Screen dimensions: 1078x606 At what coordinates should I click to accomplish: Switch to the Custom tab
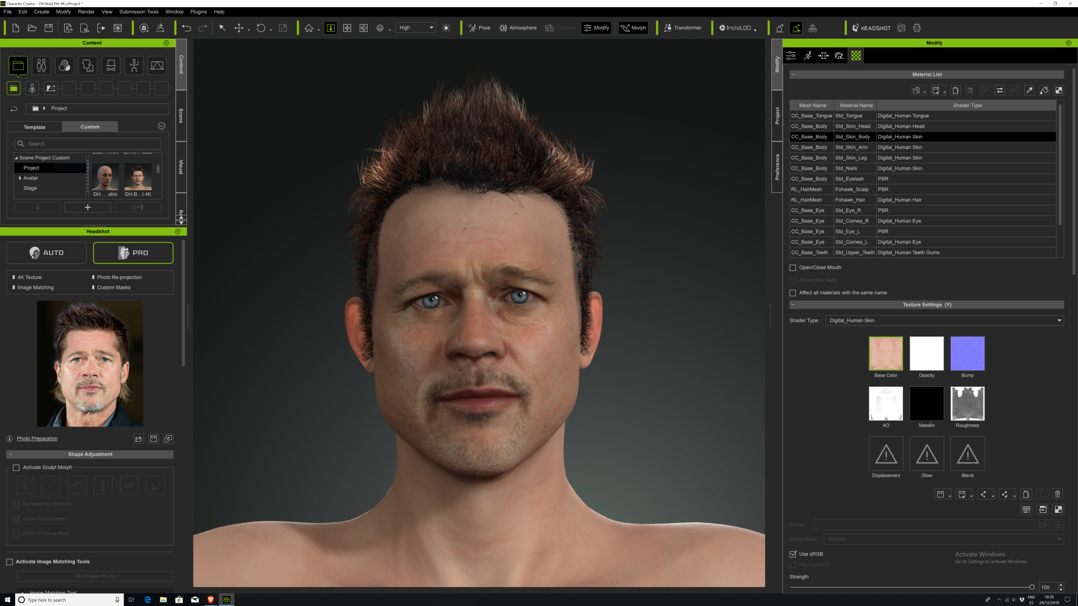pos(90,127)
